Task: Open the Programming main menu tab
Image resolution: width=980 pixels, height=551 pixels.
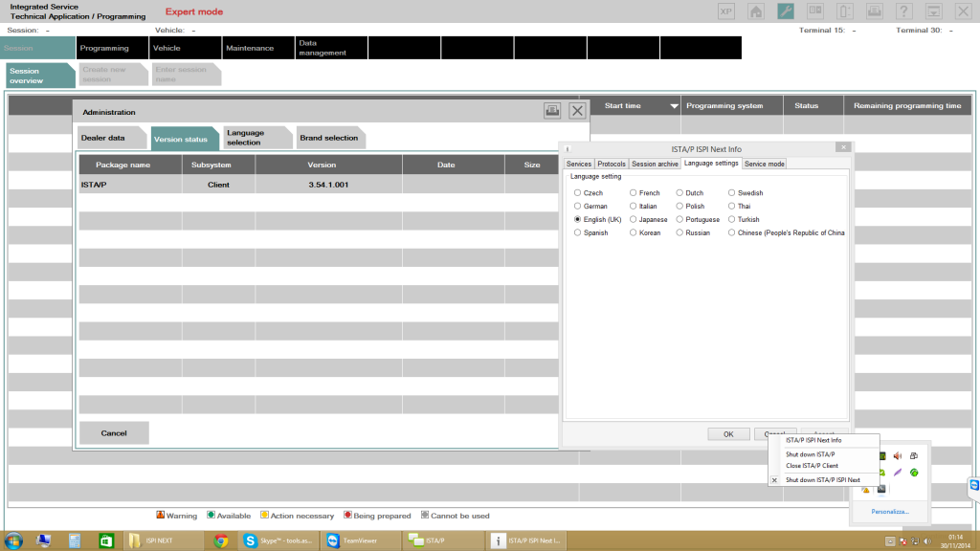Action: click(x=112, y=48)
